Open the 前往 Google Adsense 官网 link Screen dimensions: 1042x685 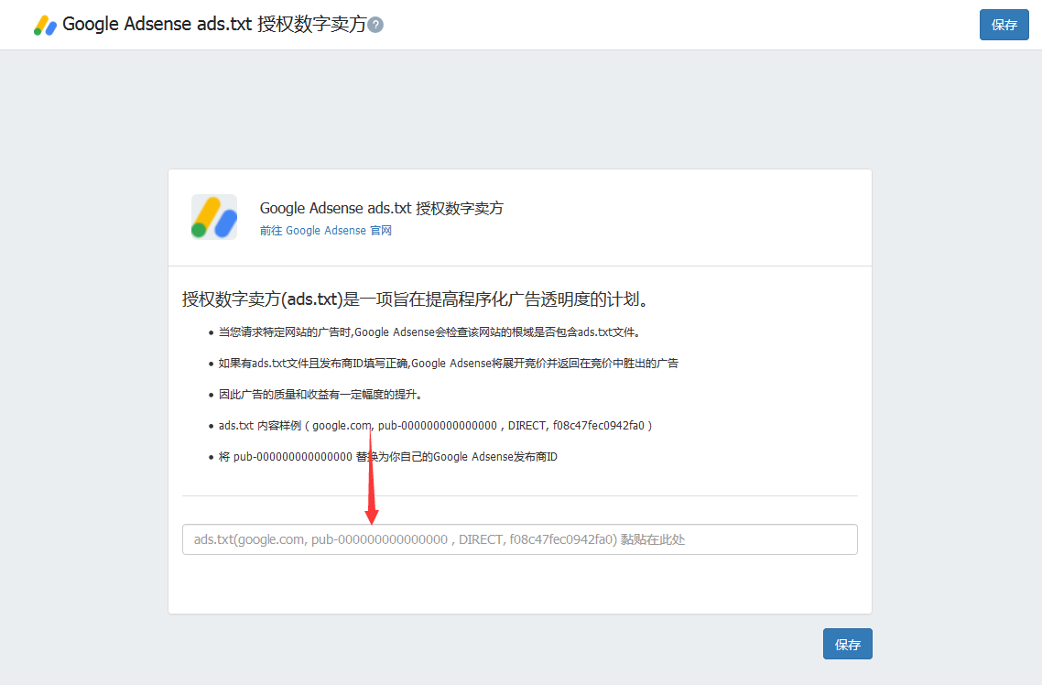(326, 231)
